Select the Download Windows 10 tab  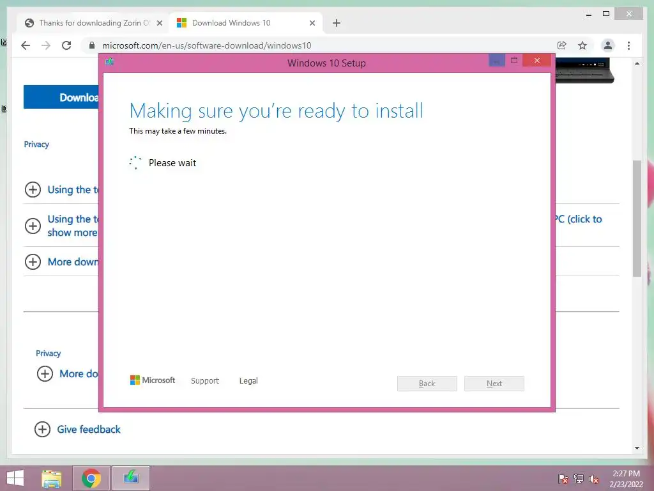(246, 23)
